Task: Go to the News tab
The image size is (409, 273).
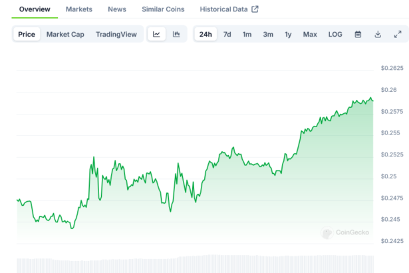Action: click(x=117, y=9)
